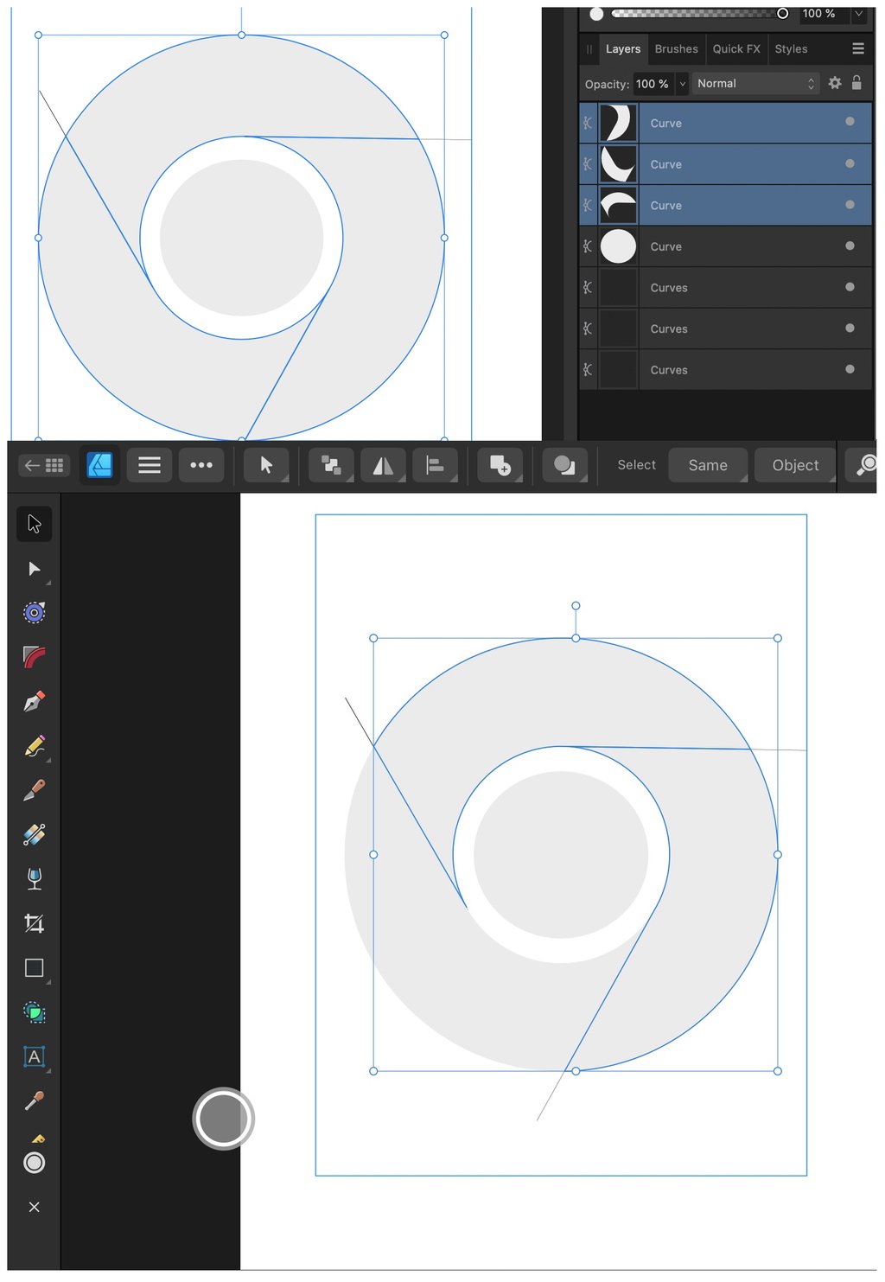Click the large gray circular touch modifier button
Image resolution: width=885 pixels, height=1282 pixels.
(x=223, y=1119)
